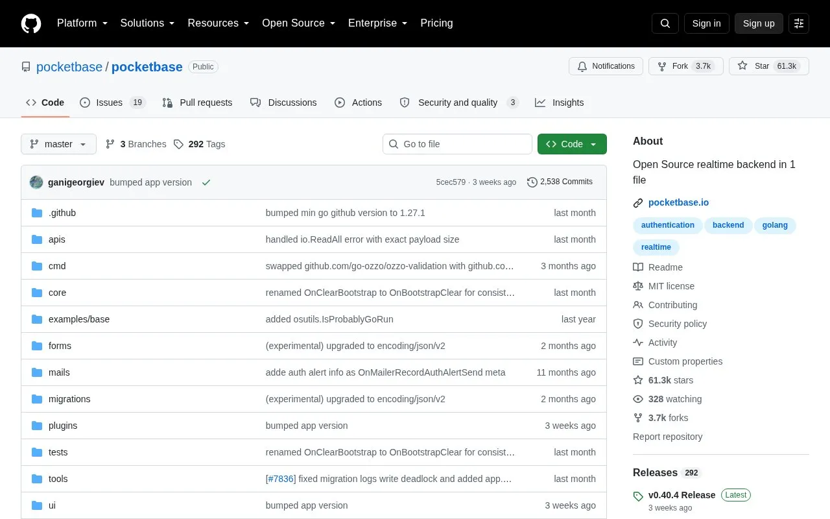Switch to the Pull requests tab
The height and width of the screenshot is (519, 830).
(197, 103)
